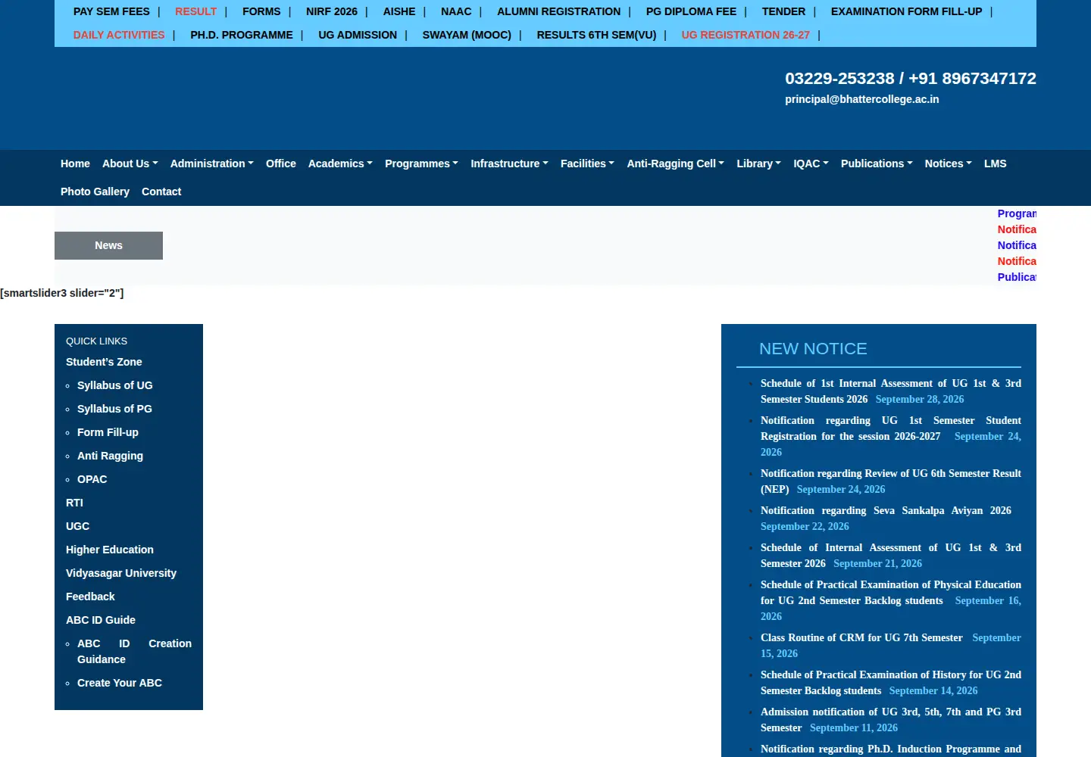Open the FORMS link
Viewport: 1091px width, 757px height.
(261, 11)
